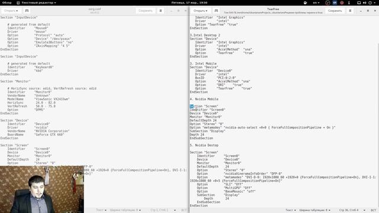Click Сохранить in TearFree window

(335, 11)
